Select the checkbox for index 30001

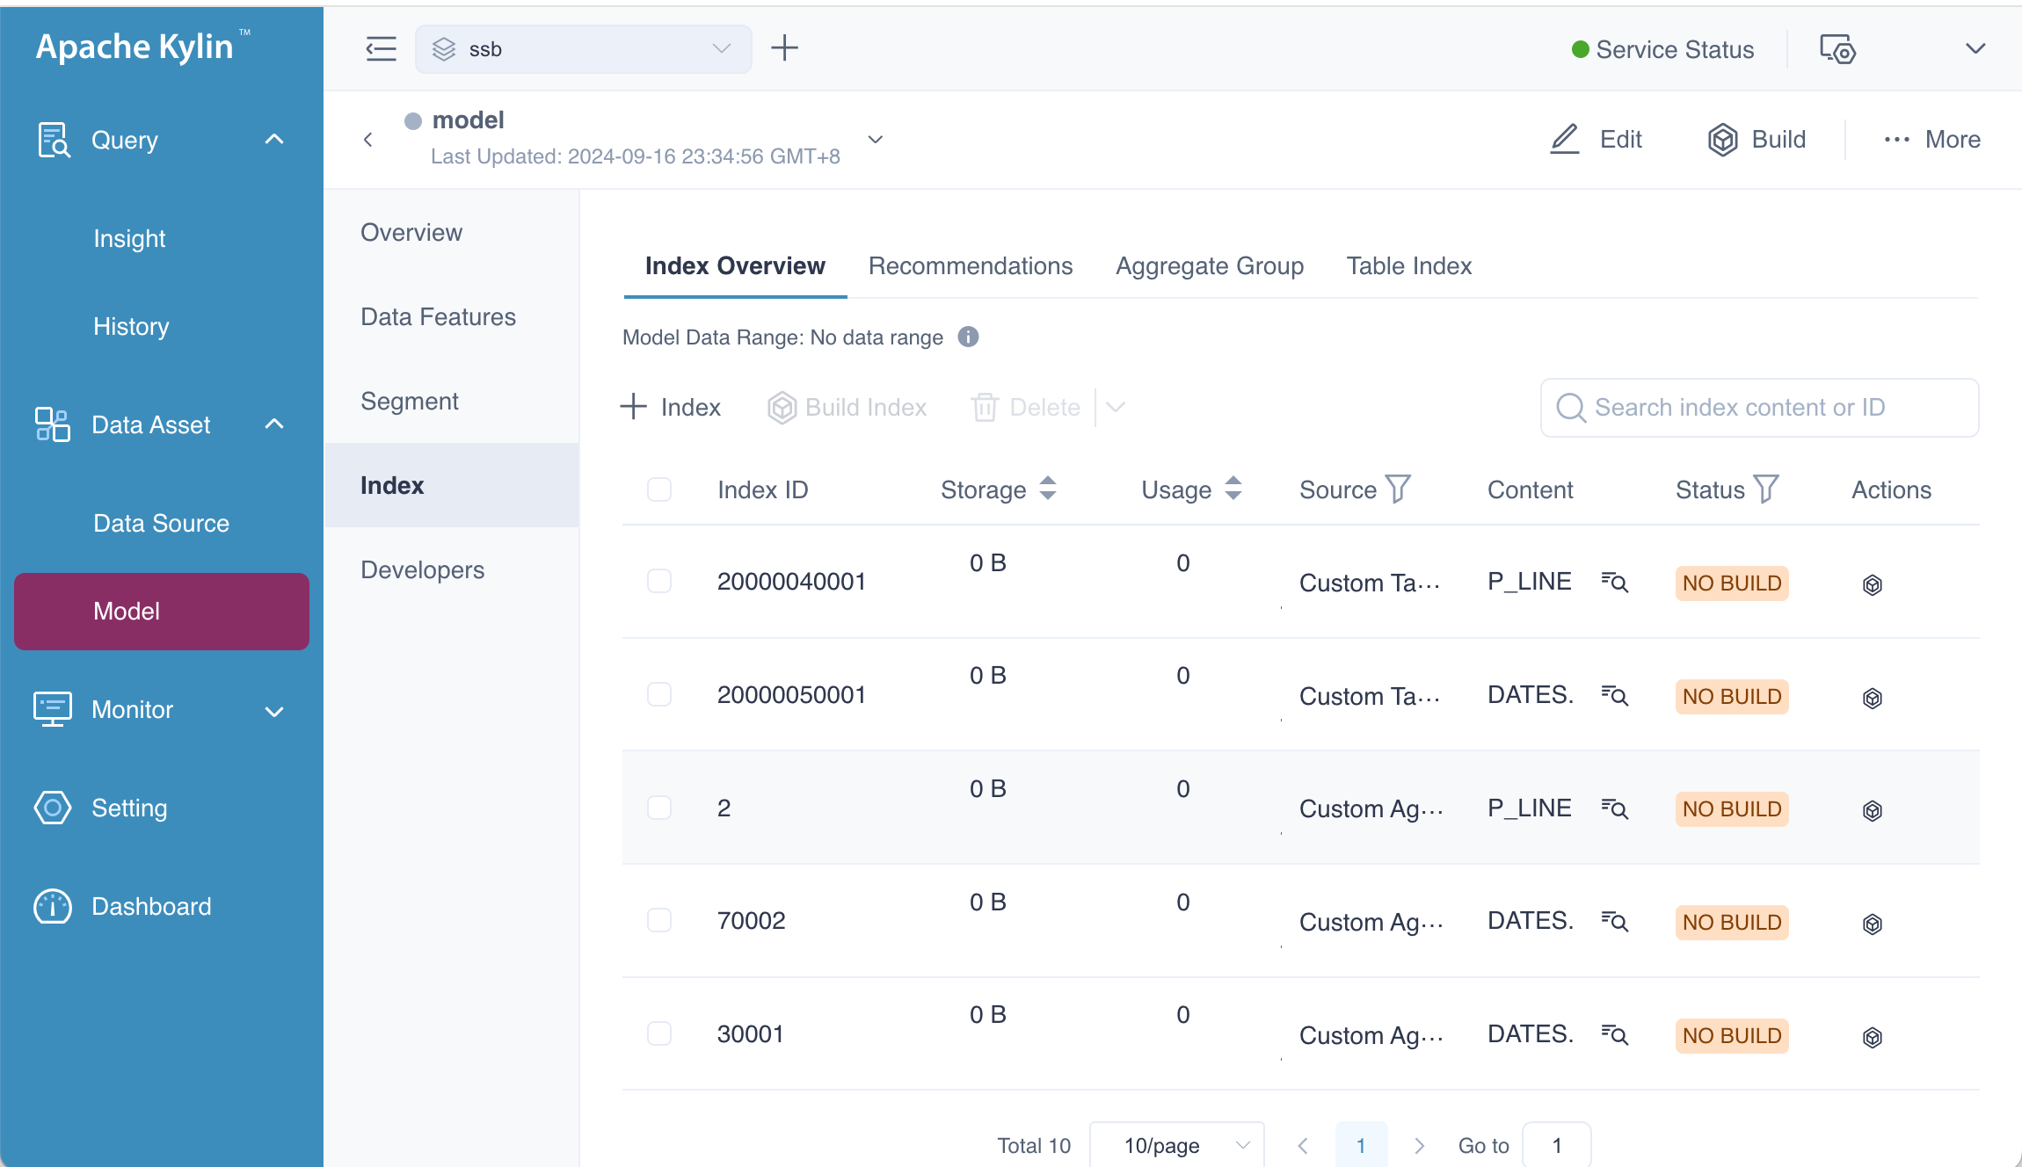click(x=659, y=1034)
